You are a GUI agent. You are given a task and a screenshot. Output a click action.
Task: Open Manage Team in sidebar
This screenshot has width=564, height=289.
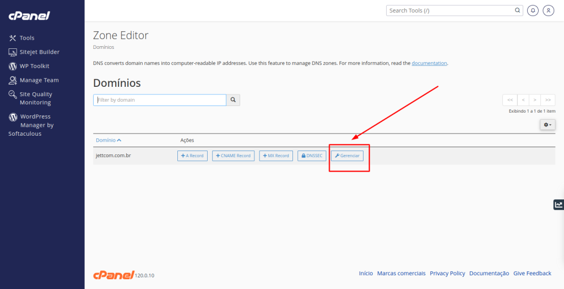point(39,80)
